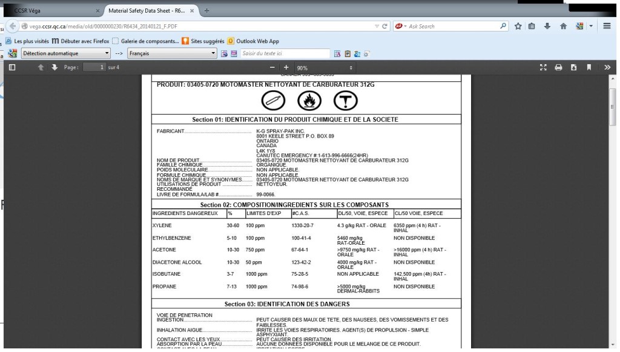This screenshot has height=352, width=620.
Task: Click the ACETONE ingredient cell
Action: [x=164, y=250]
